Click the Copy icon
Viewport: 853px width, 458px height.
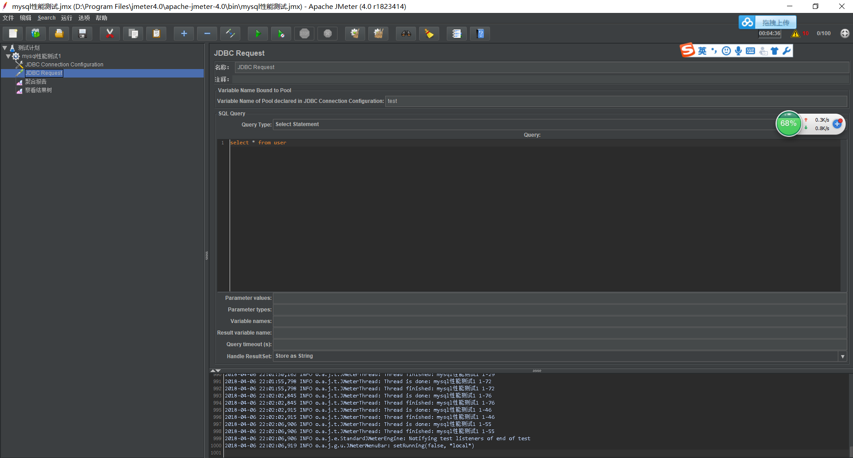[133, 33]
